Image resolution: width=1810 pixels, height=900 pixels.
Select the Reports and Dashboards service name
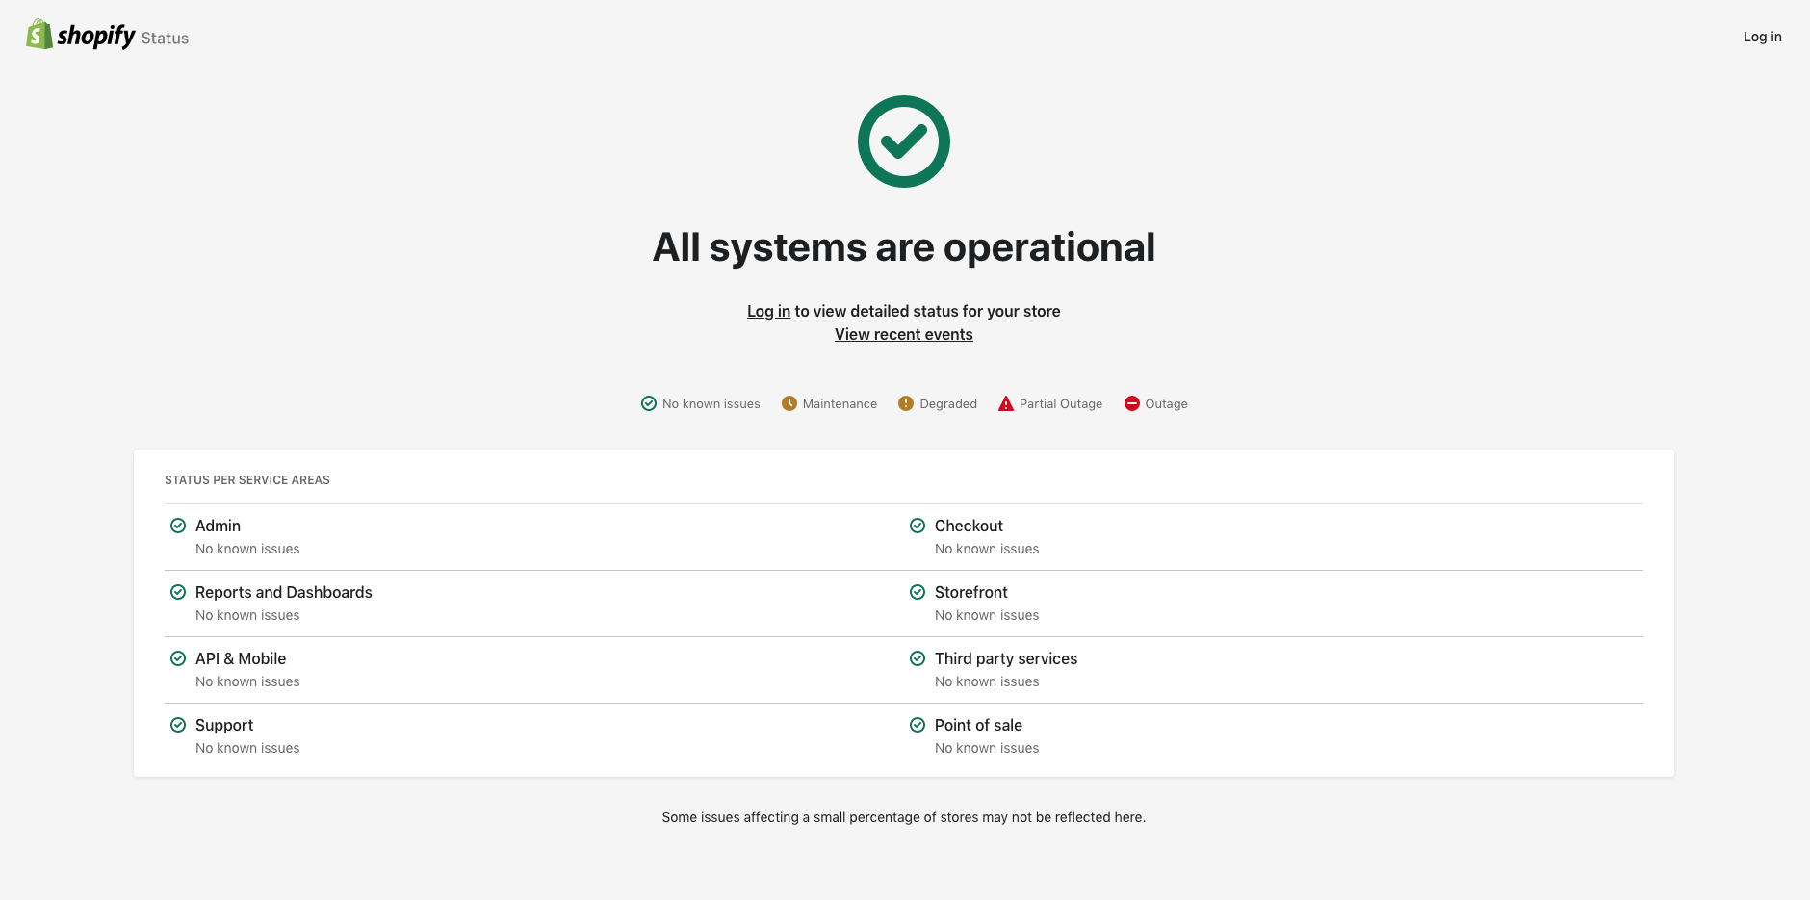[284, 592]
